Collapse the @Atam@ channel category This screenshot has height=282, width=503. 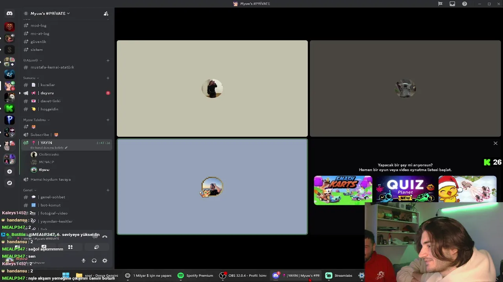point(33,60)
